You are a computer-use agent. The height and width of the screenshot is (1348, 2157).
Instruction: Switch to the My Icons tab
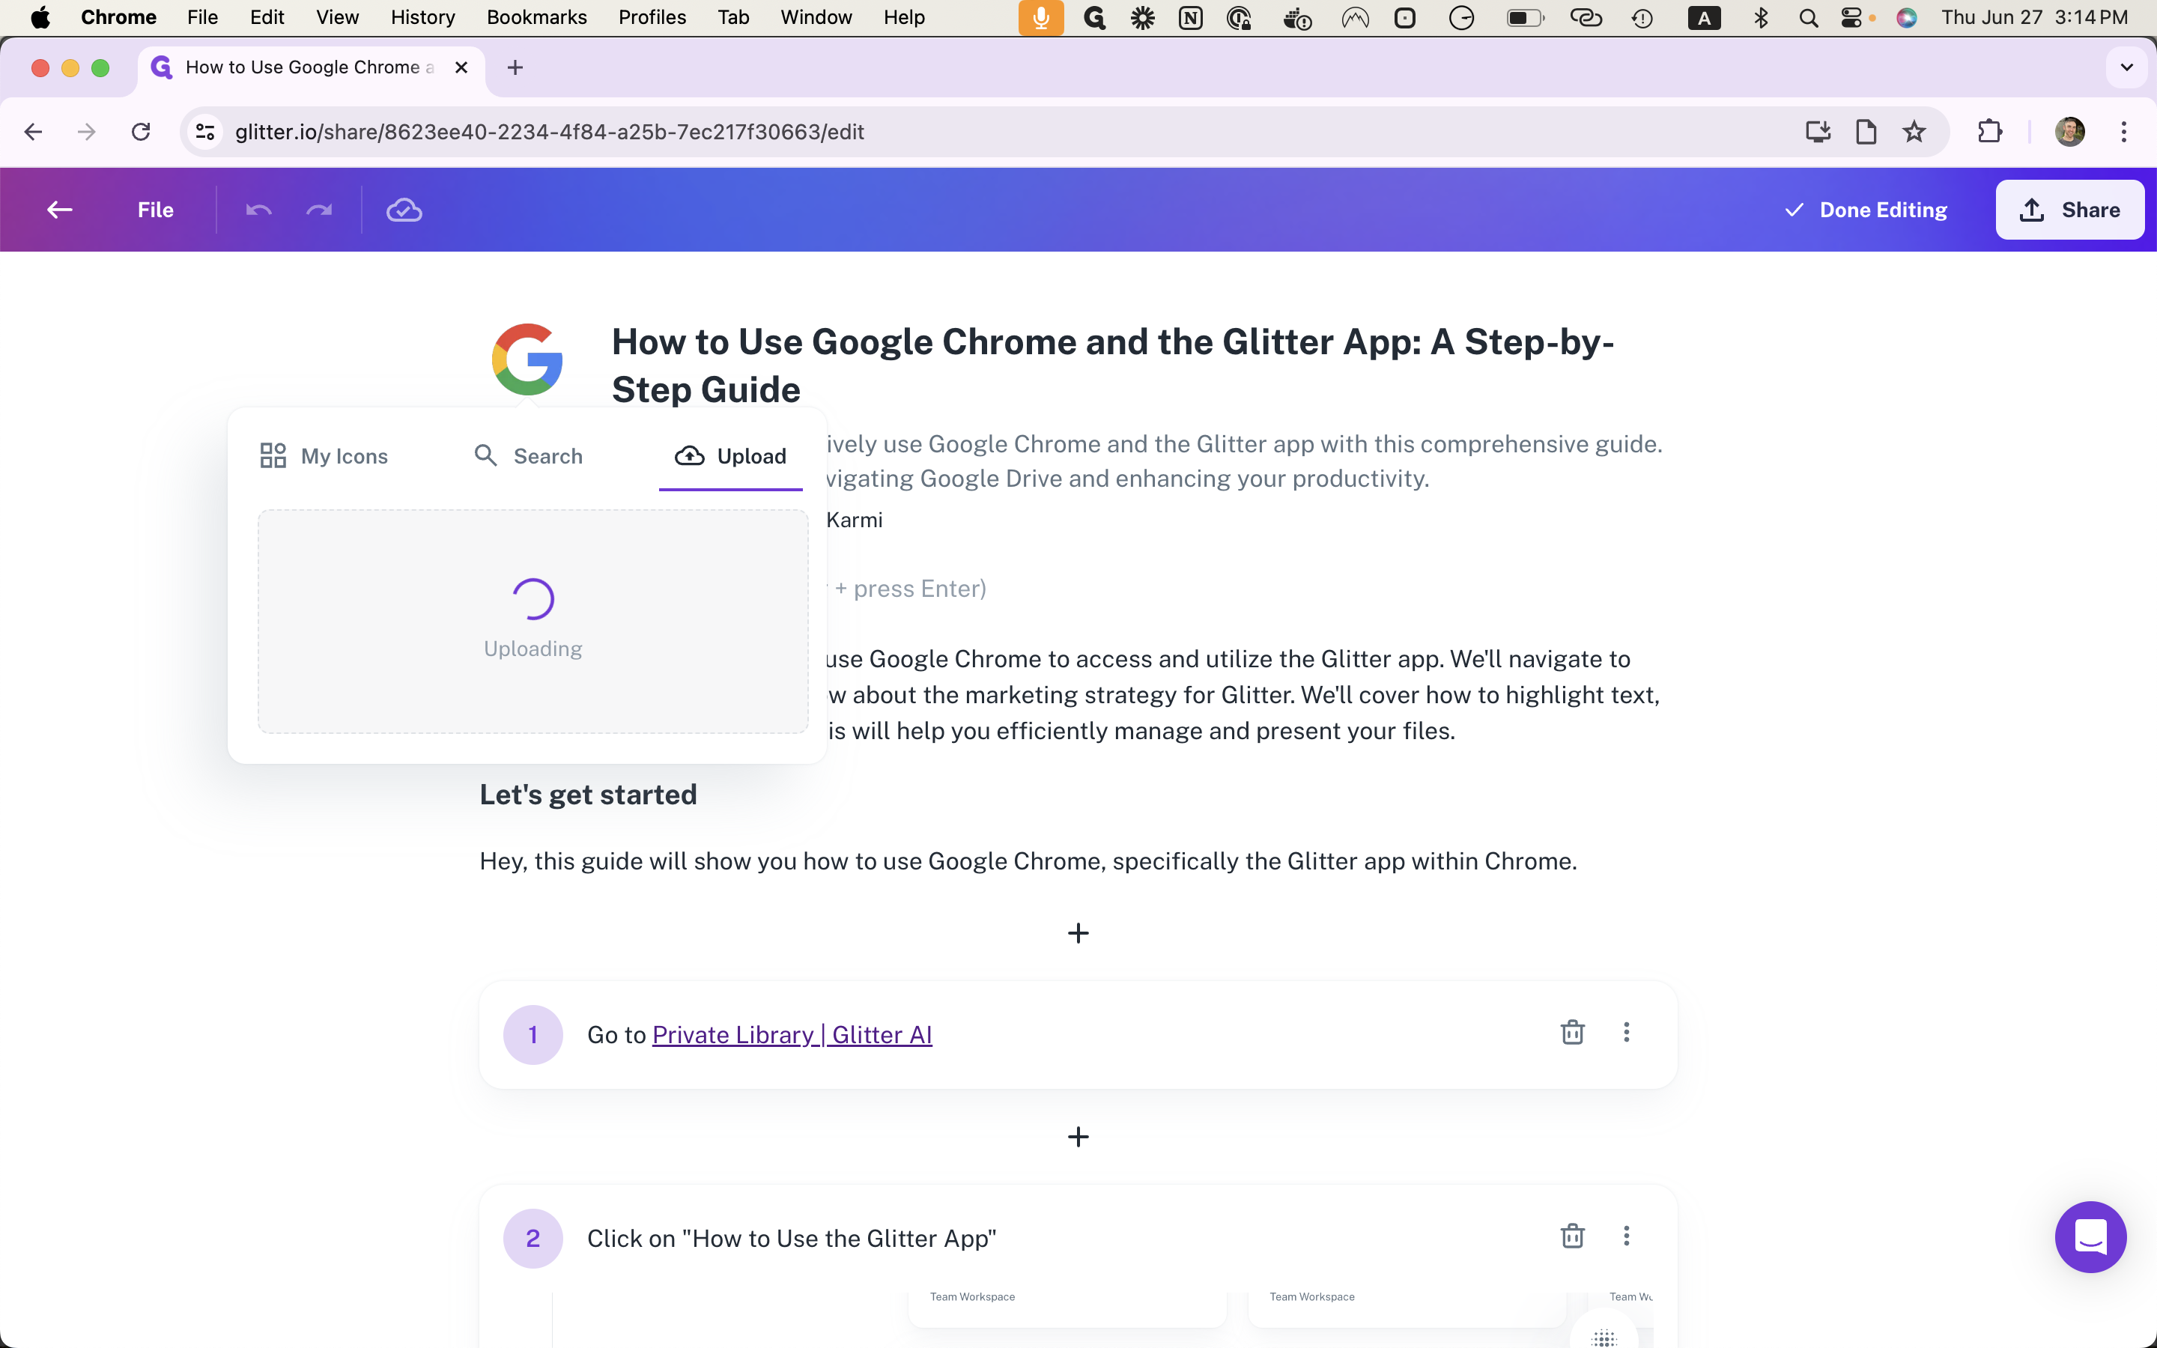point(324,455)
